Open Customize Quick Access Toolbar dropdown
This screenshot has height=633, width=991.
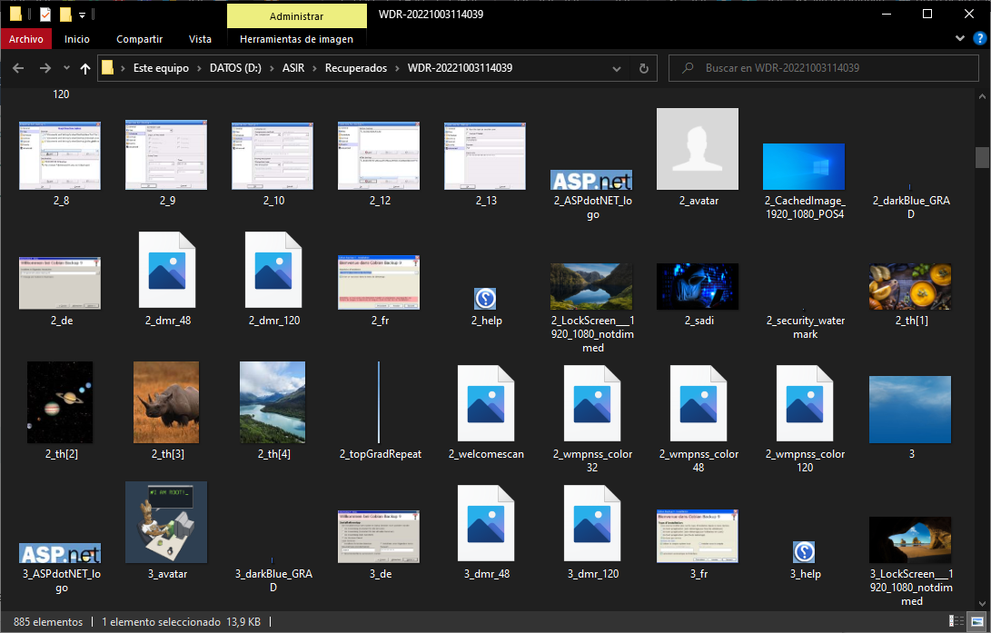coord(82,15)
